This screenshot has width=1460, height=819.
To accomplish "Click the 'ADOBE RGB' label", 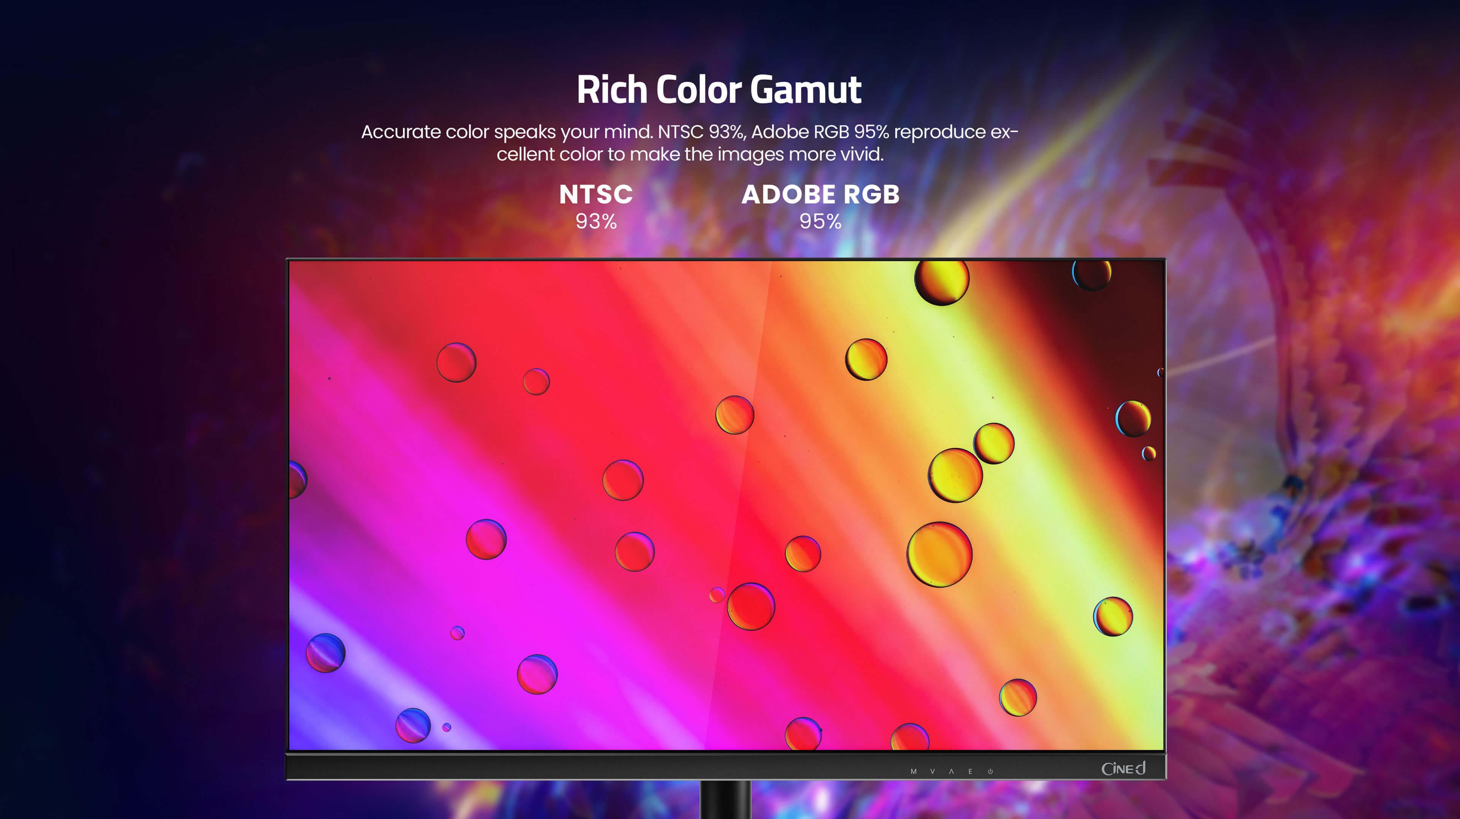I will pyautogui.click(x=820, y=194).
